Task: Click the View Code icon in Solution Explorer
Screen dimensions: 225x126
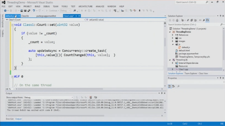Action: coord(200,20)
